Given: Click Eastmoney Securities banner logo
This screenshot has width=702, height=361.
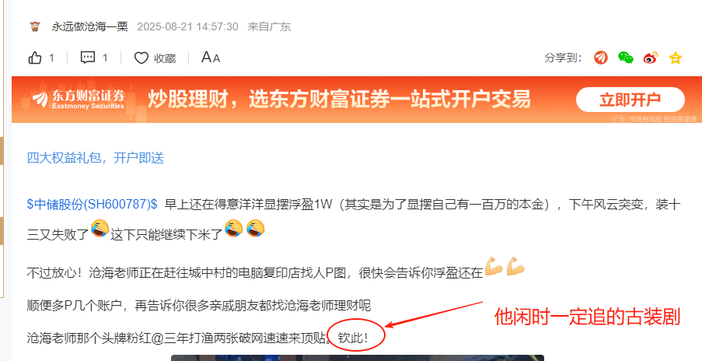Looking at the screenshot, I should coord(79,100).
